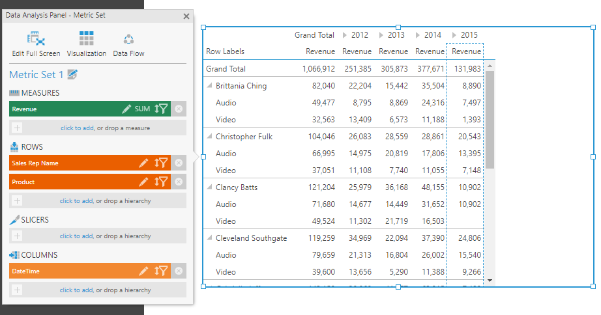601x315 pixels.
Task: Edit the Revenue measure with pencil icon
Action: (x=126, y=109)
